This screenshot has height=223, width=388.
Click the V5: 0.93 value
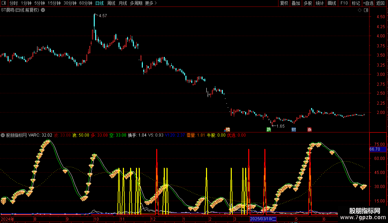156,135
